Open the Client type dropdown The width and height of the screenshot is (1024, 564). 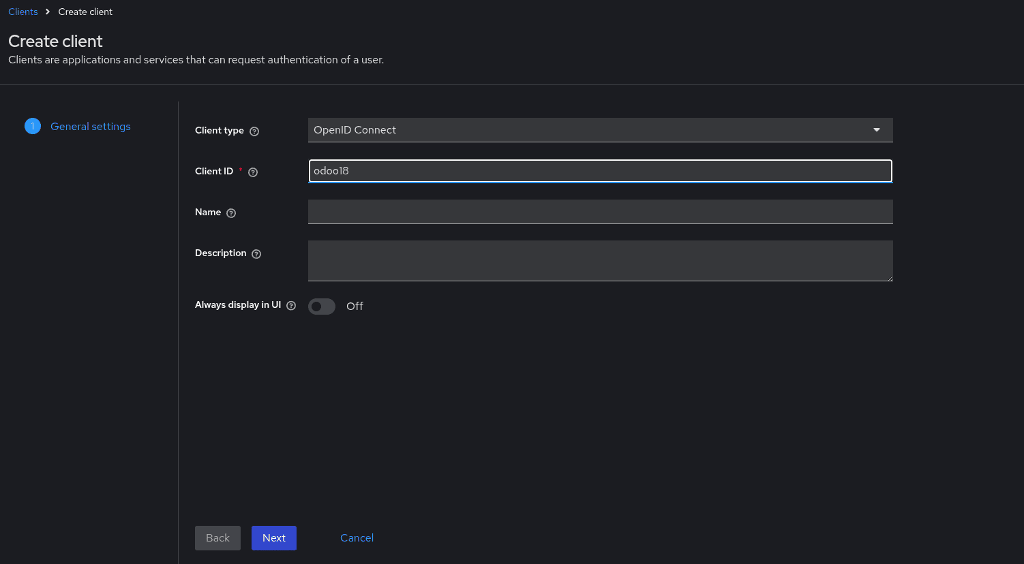[x=600, y=129]
